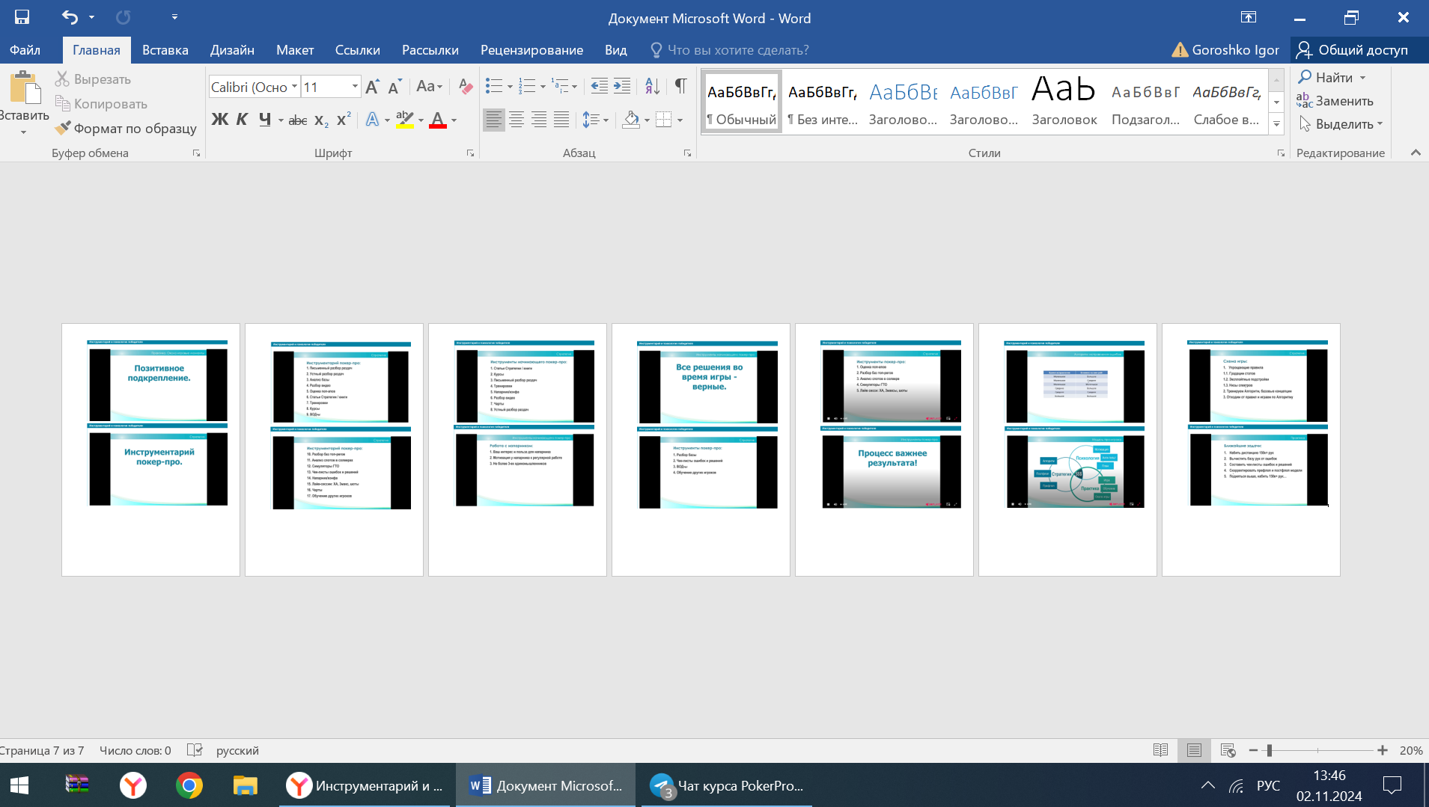Toggle italic К formatting

(x=242, y=120)
